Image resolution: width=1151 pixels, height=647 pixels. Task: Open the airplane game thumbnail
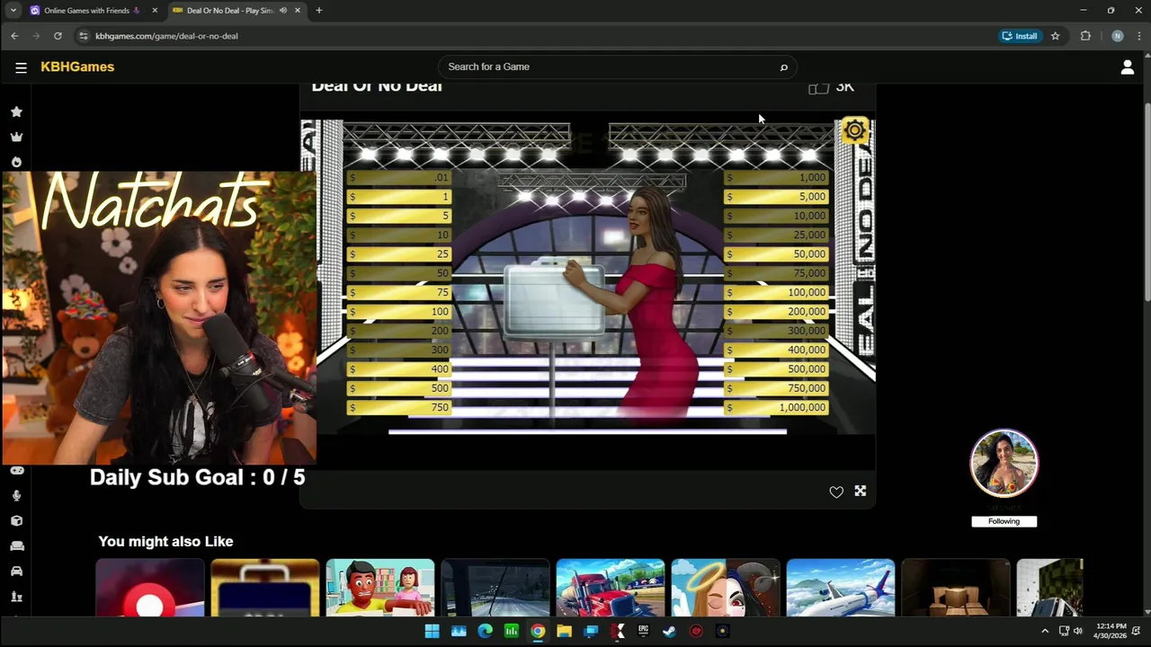click(841, 588)
